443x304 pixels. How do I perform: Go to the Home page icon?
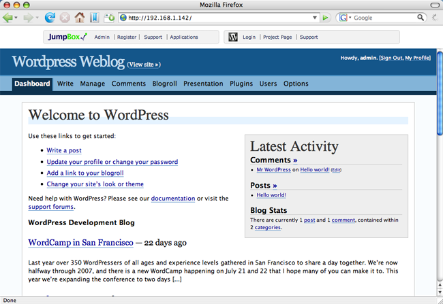[80, 18]
